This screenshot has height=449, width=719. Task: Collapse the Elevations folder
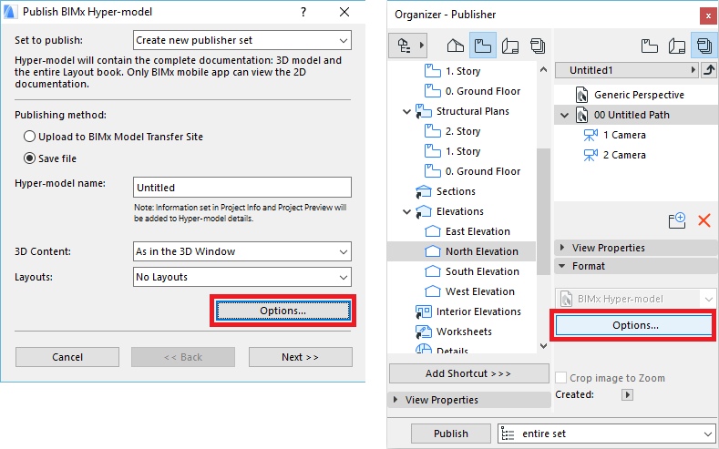(x=406, y=211)
